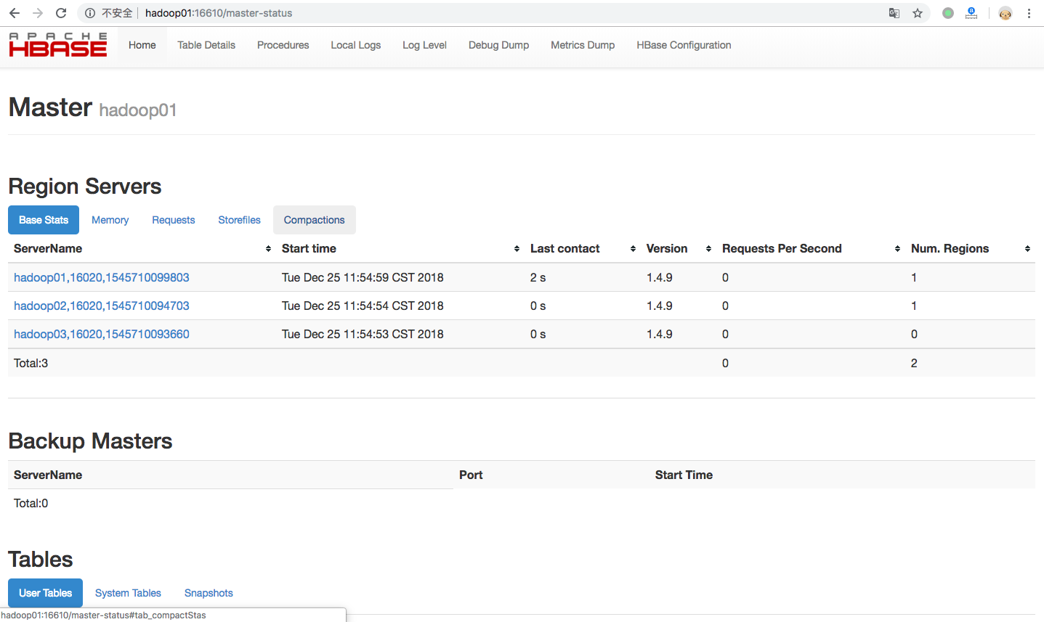1044x622 pixels.
Task: Click the browser forward arrow
Action: coord(38,13)
